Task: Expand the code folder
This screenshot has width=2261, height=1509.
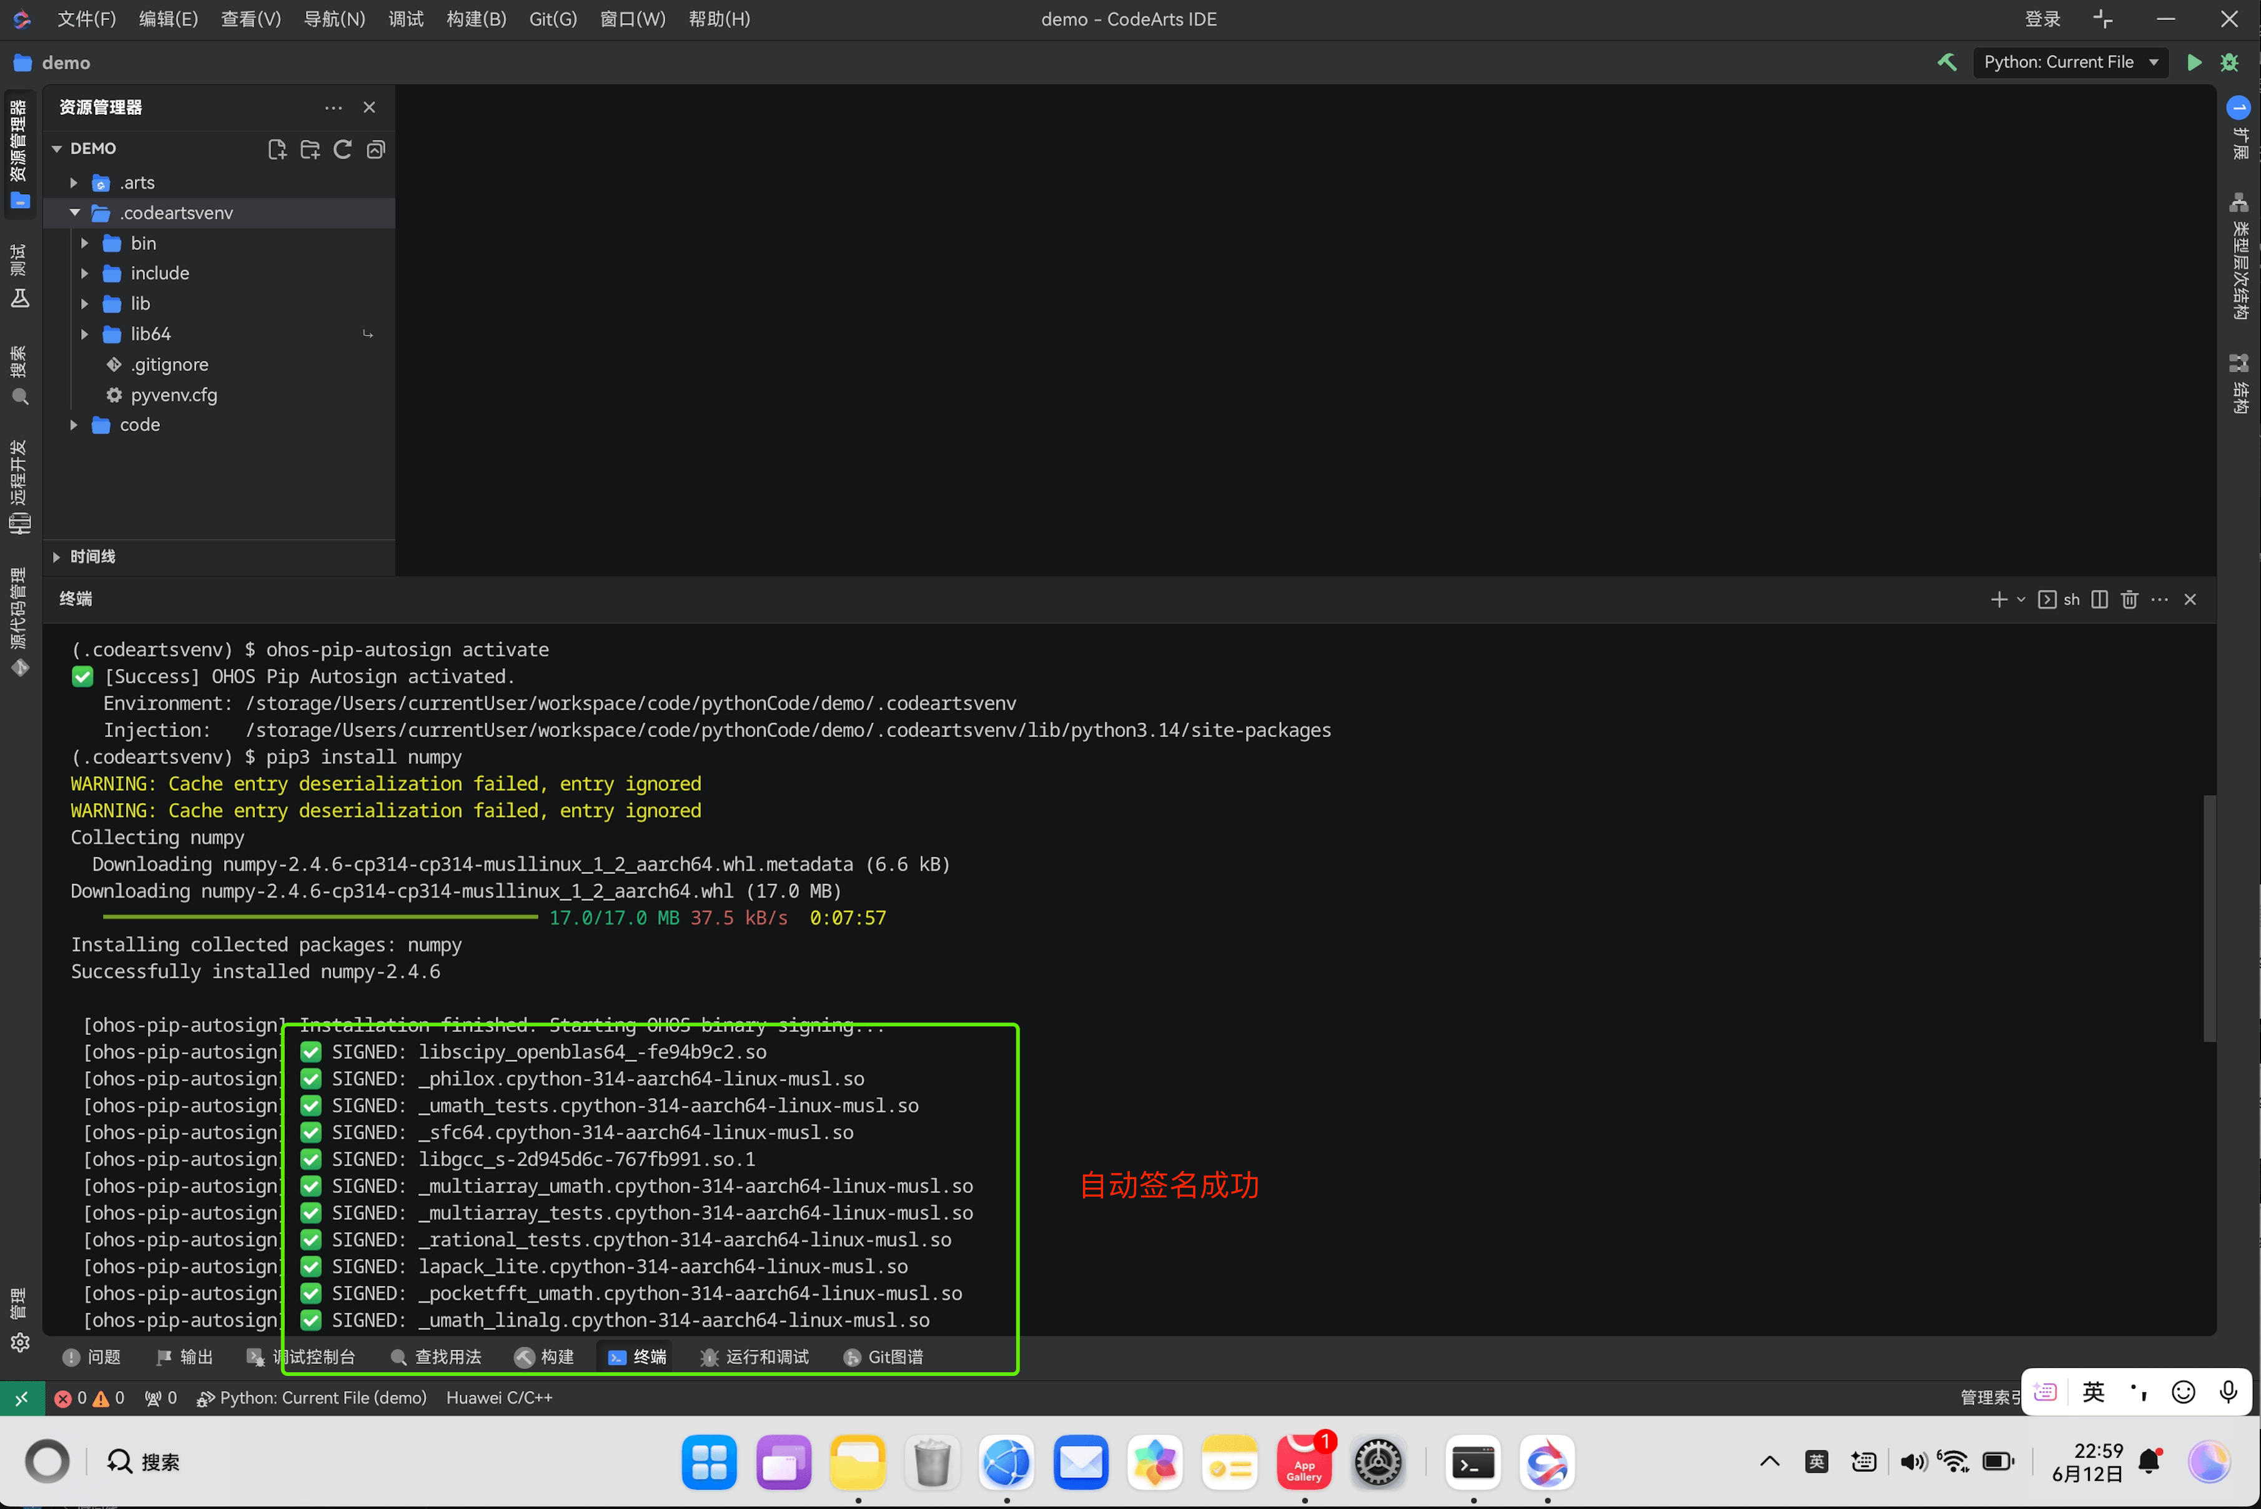Action: point(74,425)
